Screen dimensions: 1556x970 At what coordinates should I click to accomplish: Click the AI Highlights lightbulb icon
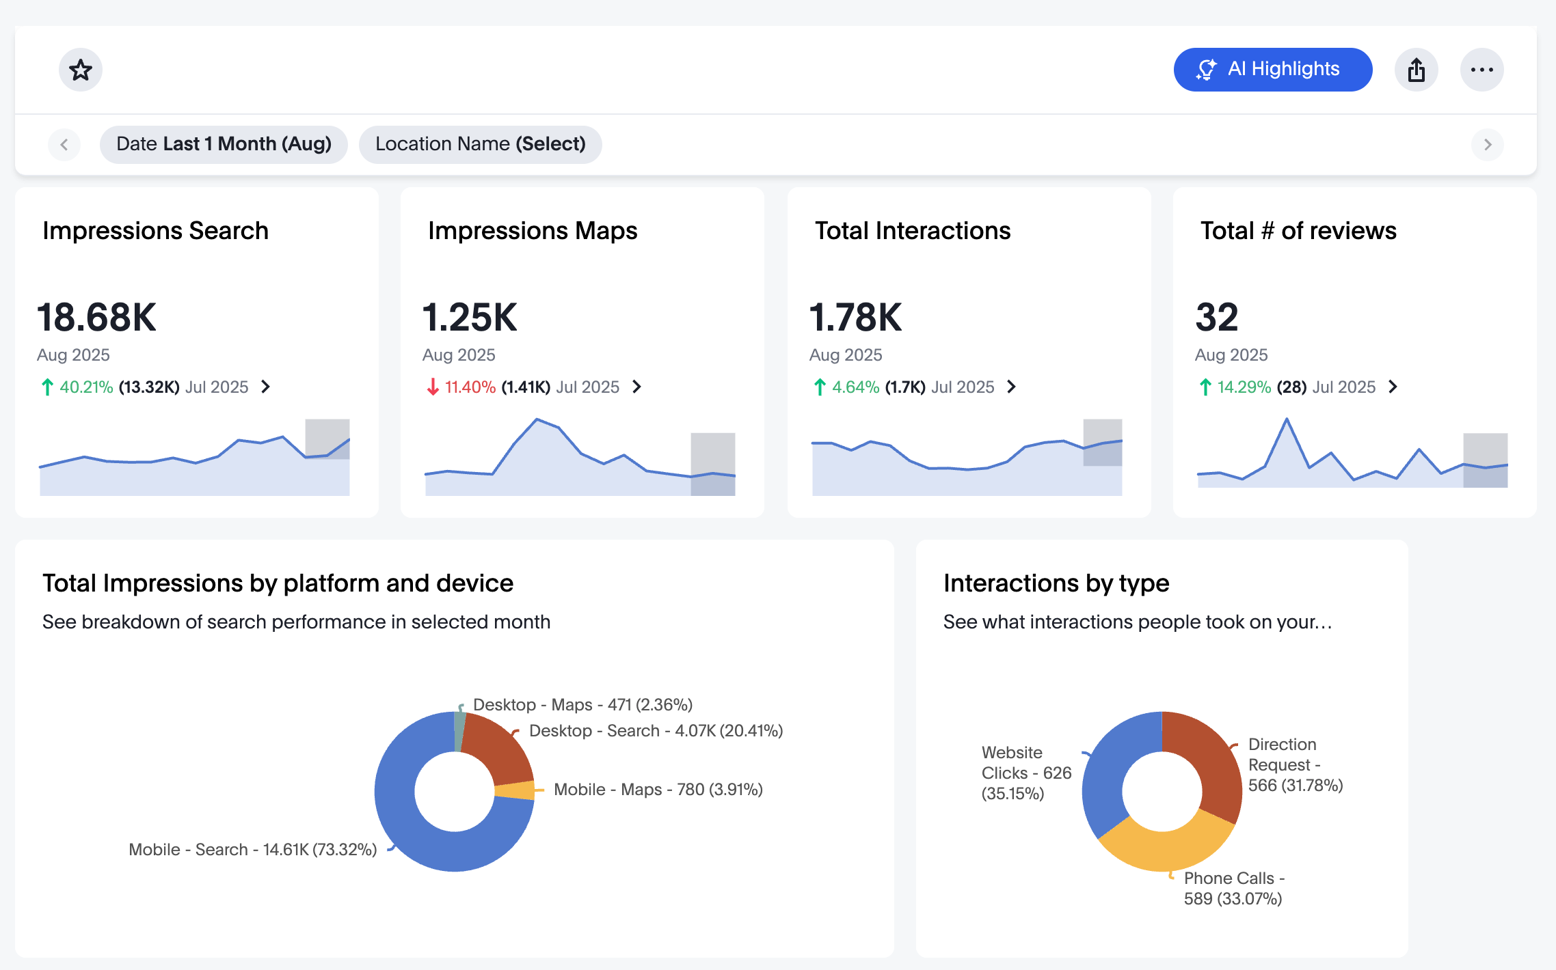(1207, 68)
